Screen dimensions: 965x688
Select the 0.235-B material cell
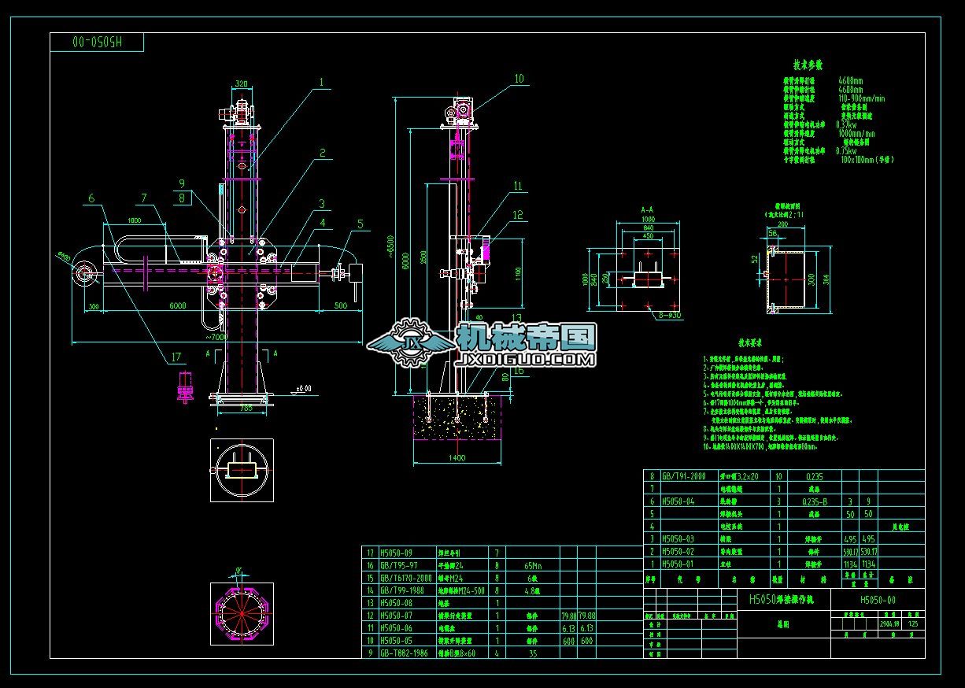click(x=815, y=501)
